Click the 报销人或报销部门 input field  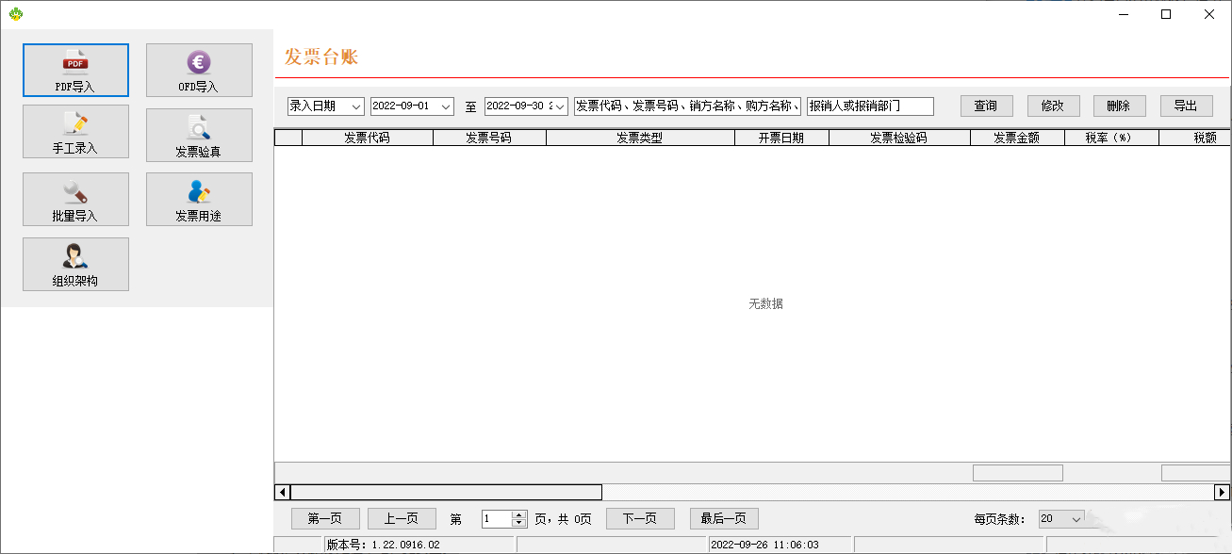pos(870,106)
